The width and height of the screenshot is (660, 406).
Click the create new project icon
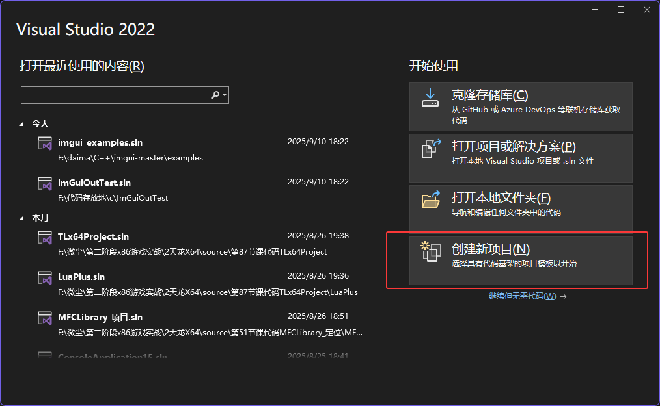point(431,251)
